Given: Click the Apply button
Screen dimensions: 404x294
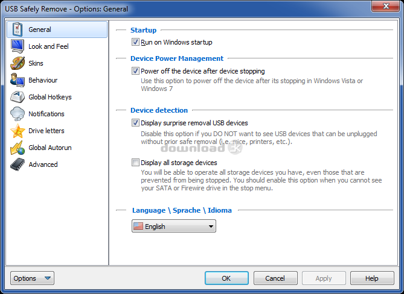Looking at the screenshot, I should pos(324,278).
